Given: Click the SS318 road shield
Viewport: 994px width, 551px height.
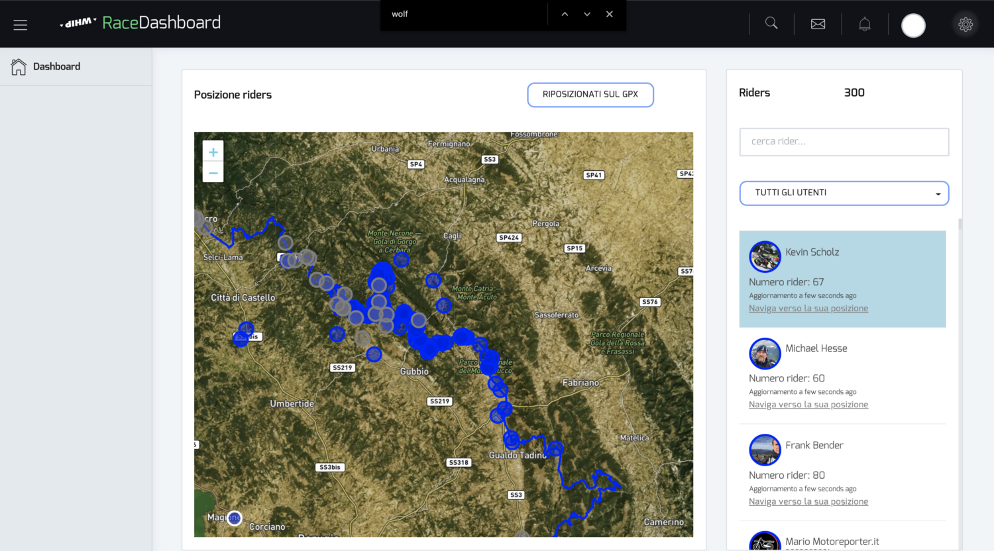Looking at the screenshot, I should (459, 463).
